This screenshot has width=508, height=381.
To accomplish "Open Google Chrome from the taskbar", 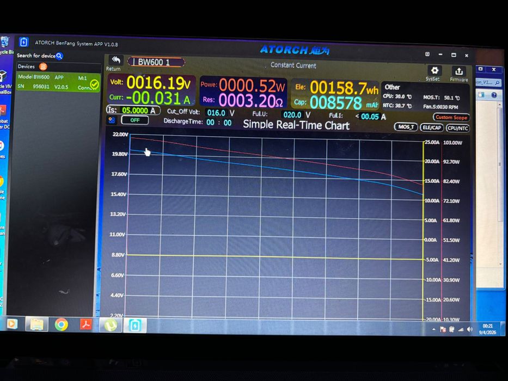I will [x=61, y=324].
